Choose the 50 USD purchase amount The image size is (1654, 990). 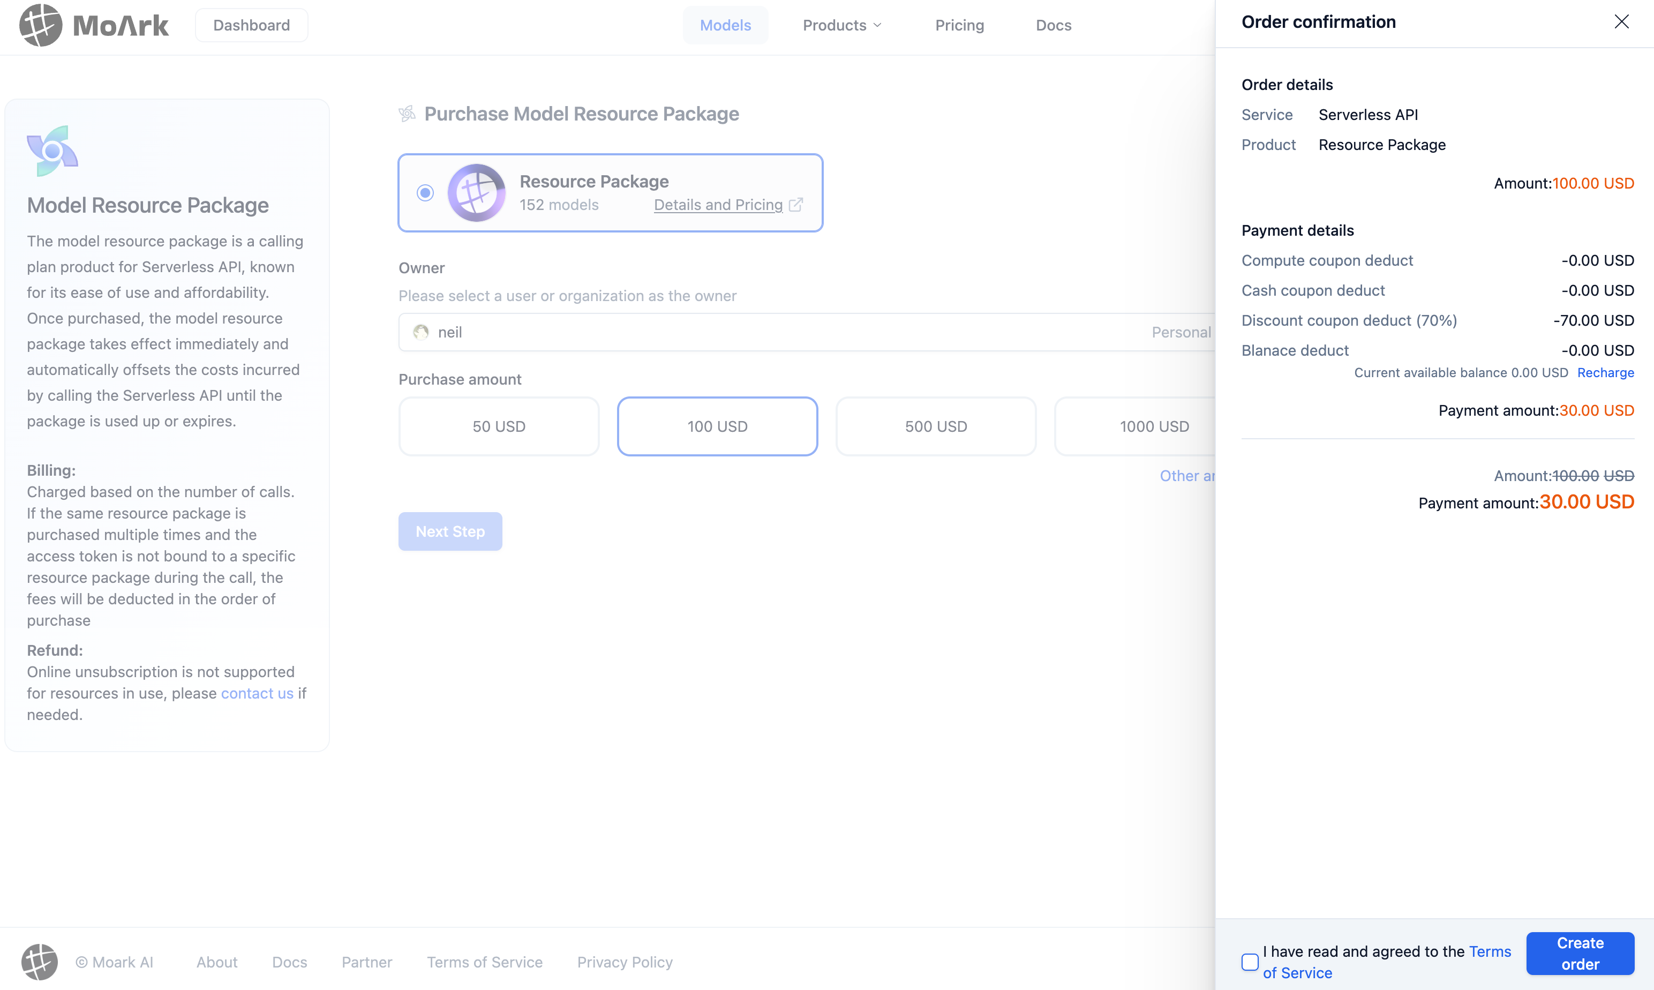click(499, 426)
